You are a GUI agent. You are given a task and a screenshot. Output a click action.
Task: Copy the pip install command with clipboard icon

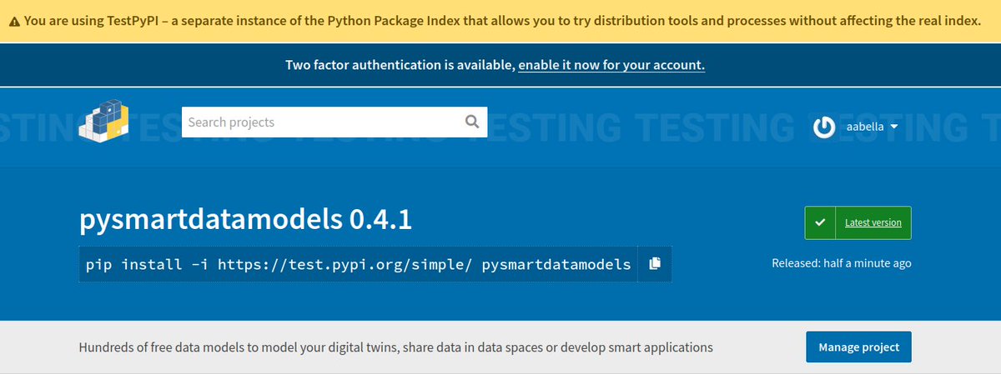pos(655,263)
